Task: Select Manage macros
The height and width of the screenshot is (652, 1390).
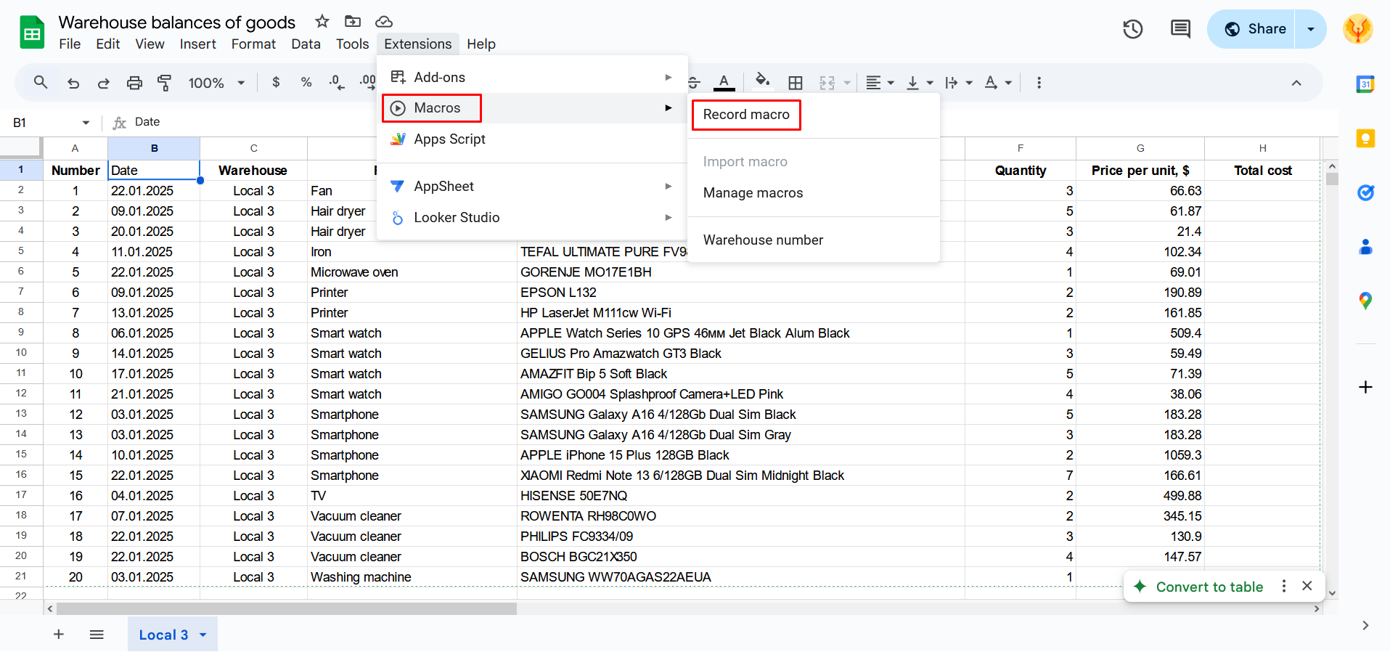Action: point(814,193)
